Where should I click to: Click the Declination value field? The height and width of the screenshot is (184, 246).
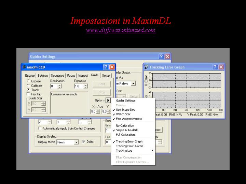coord(54,86)
